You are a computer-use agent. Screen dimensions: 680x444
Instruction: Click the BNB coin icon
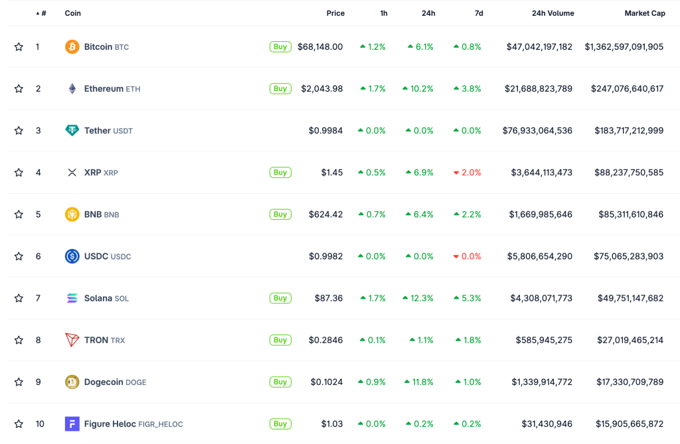coord(72,214)
